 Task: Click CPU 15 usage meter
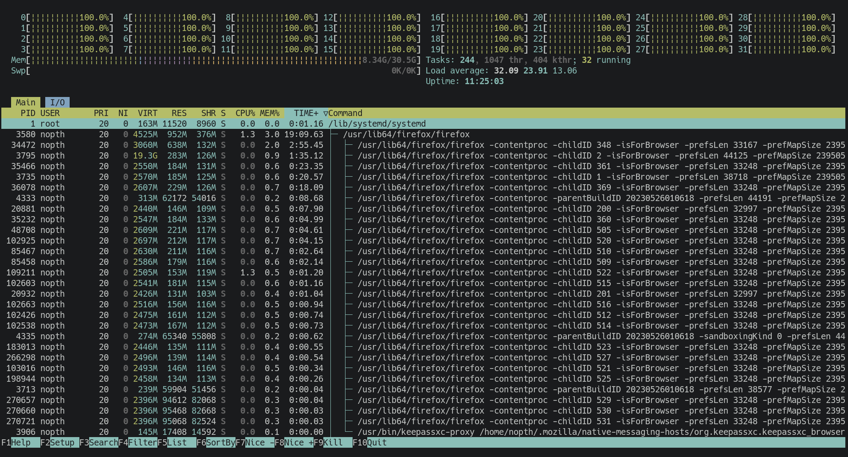pos(372,49)
